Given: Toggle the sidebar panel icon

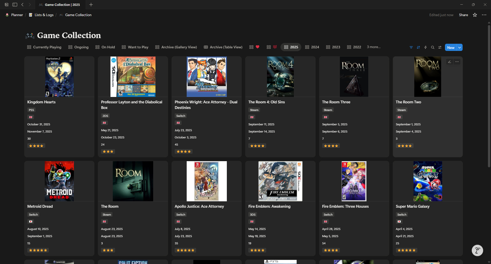Looking at the screenshot, I should point(15,5).
